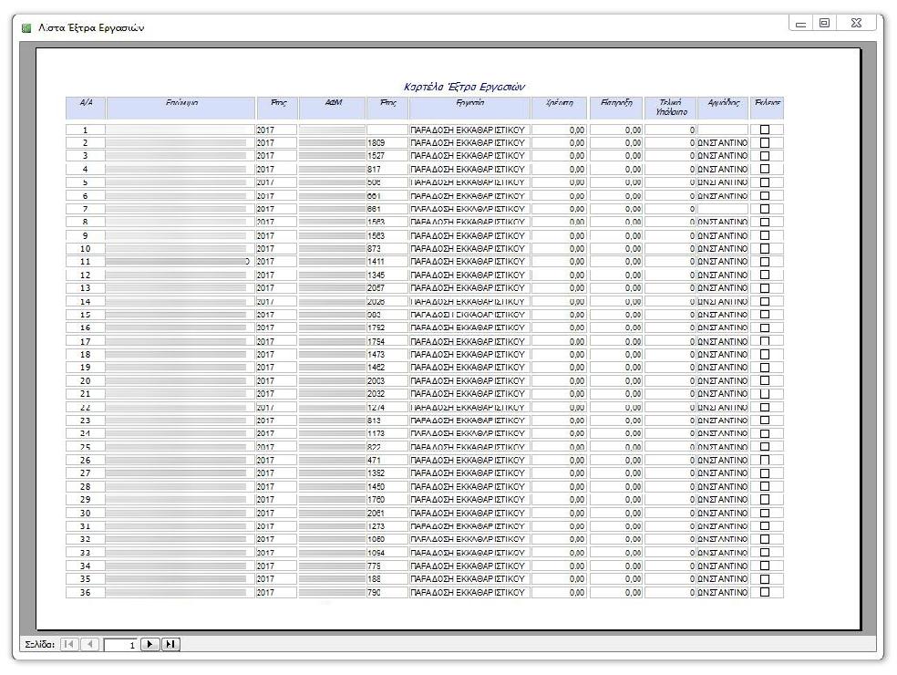Tick the selection checkbox in row 33
Screen dimensions: 897x675
pyautogui.click(x=765, y=553)
